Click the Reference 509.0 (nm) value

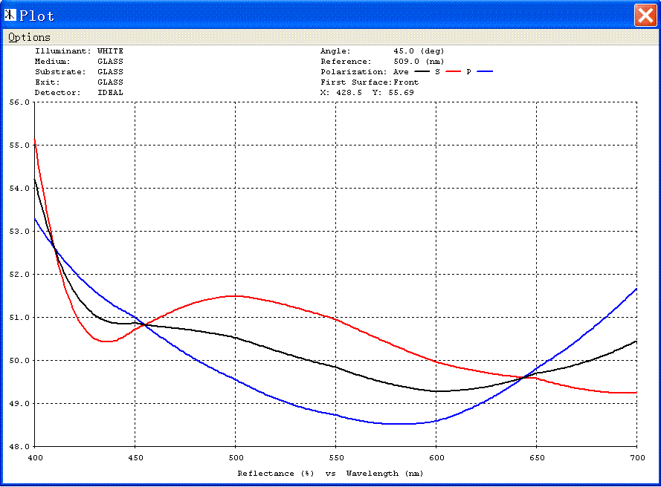point(419,62)
